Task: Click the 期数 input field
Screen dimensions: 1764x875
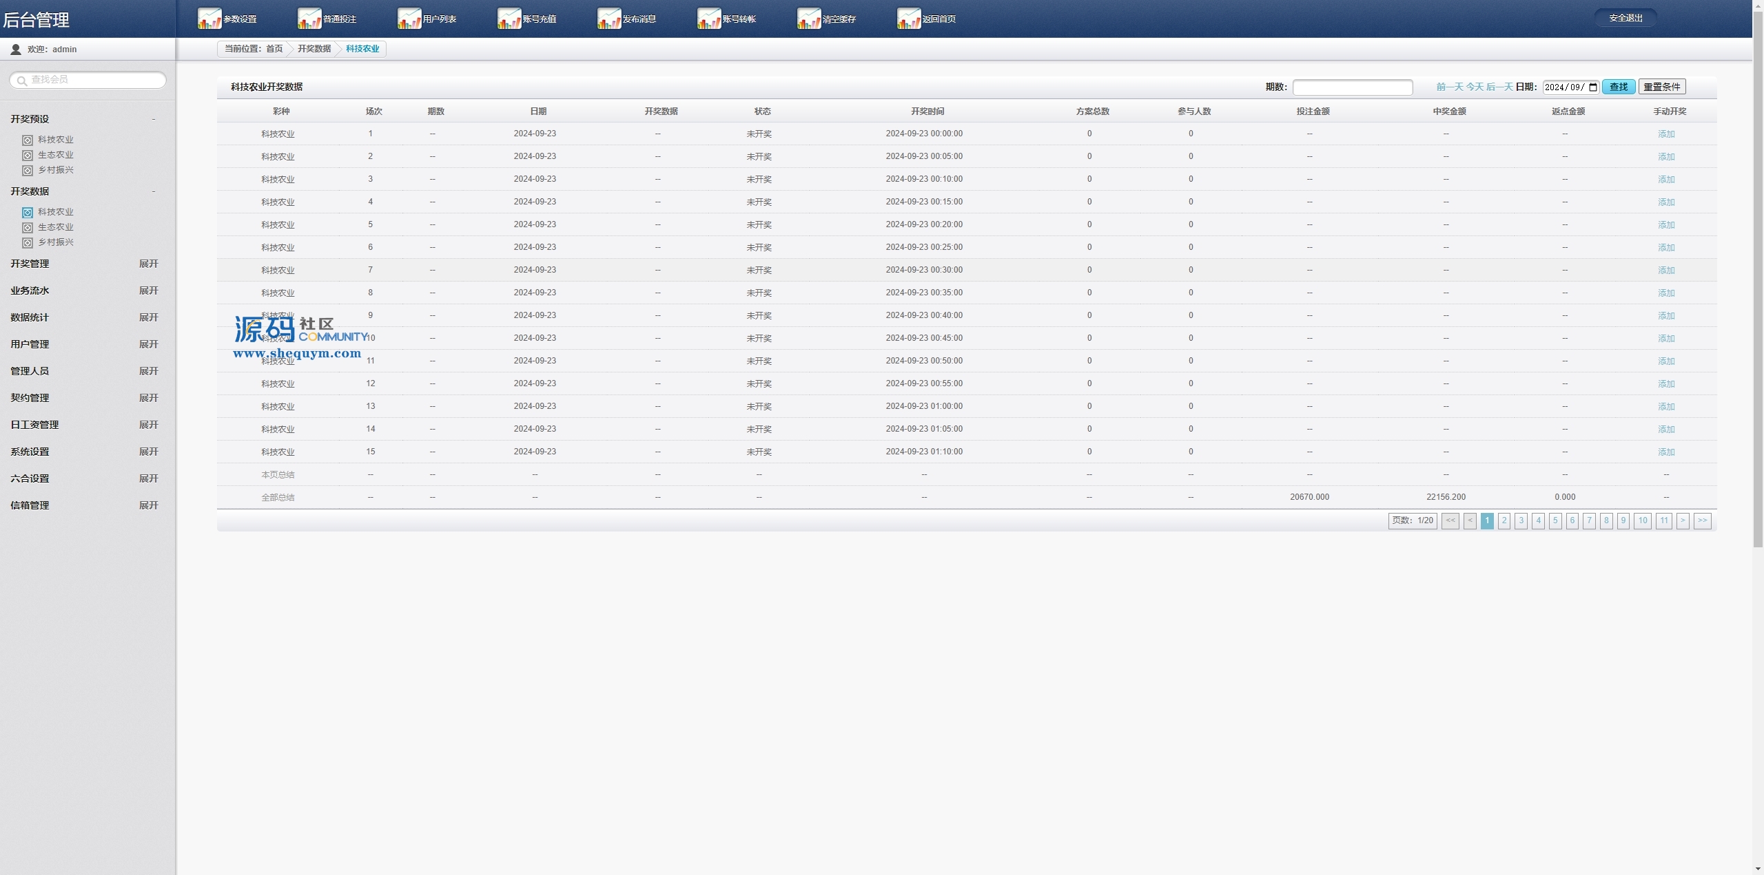Action: click(x=1352, y=87)
